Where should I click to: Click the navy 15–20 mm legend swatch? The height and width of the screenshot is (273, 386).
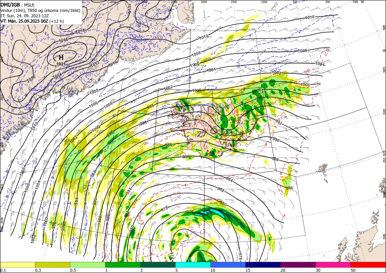click(x=263, y=265)
